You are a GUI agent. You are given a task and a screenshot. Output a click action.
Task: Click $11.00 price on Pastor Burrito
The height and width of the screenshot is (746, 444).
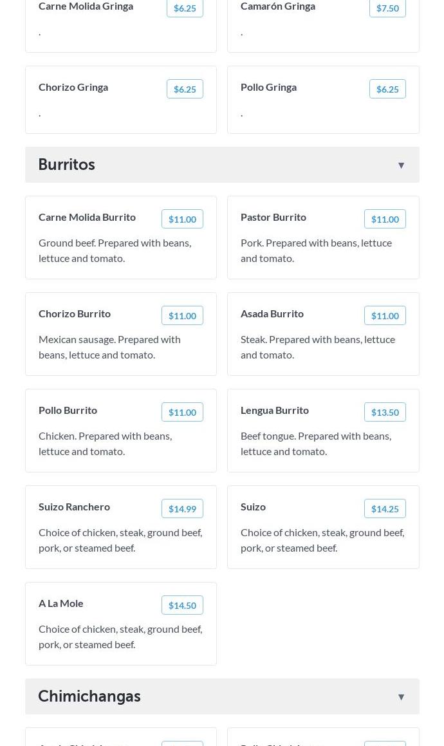(x=385, y=219)
